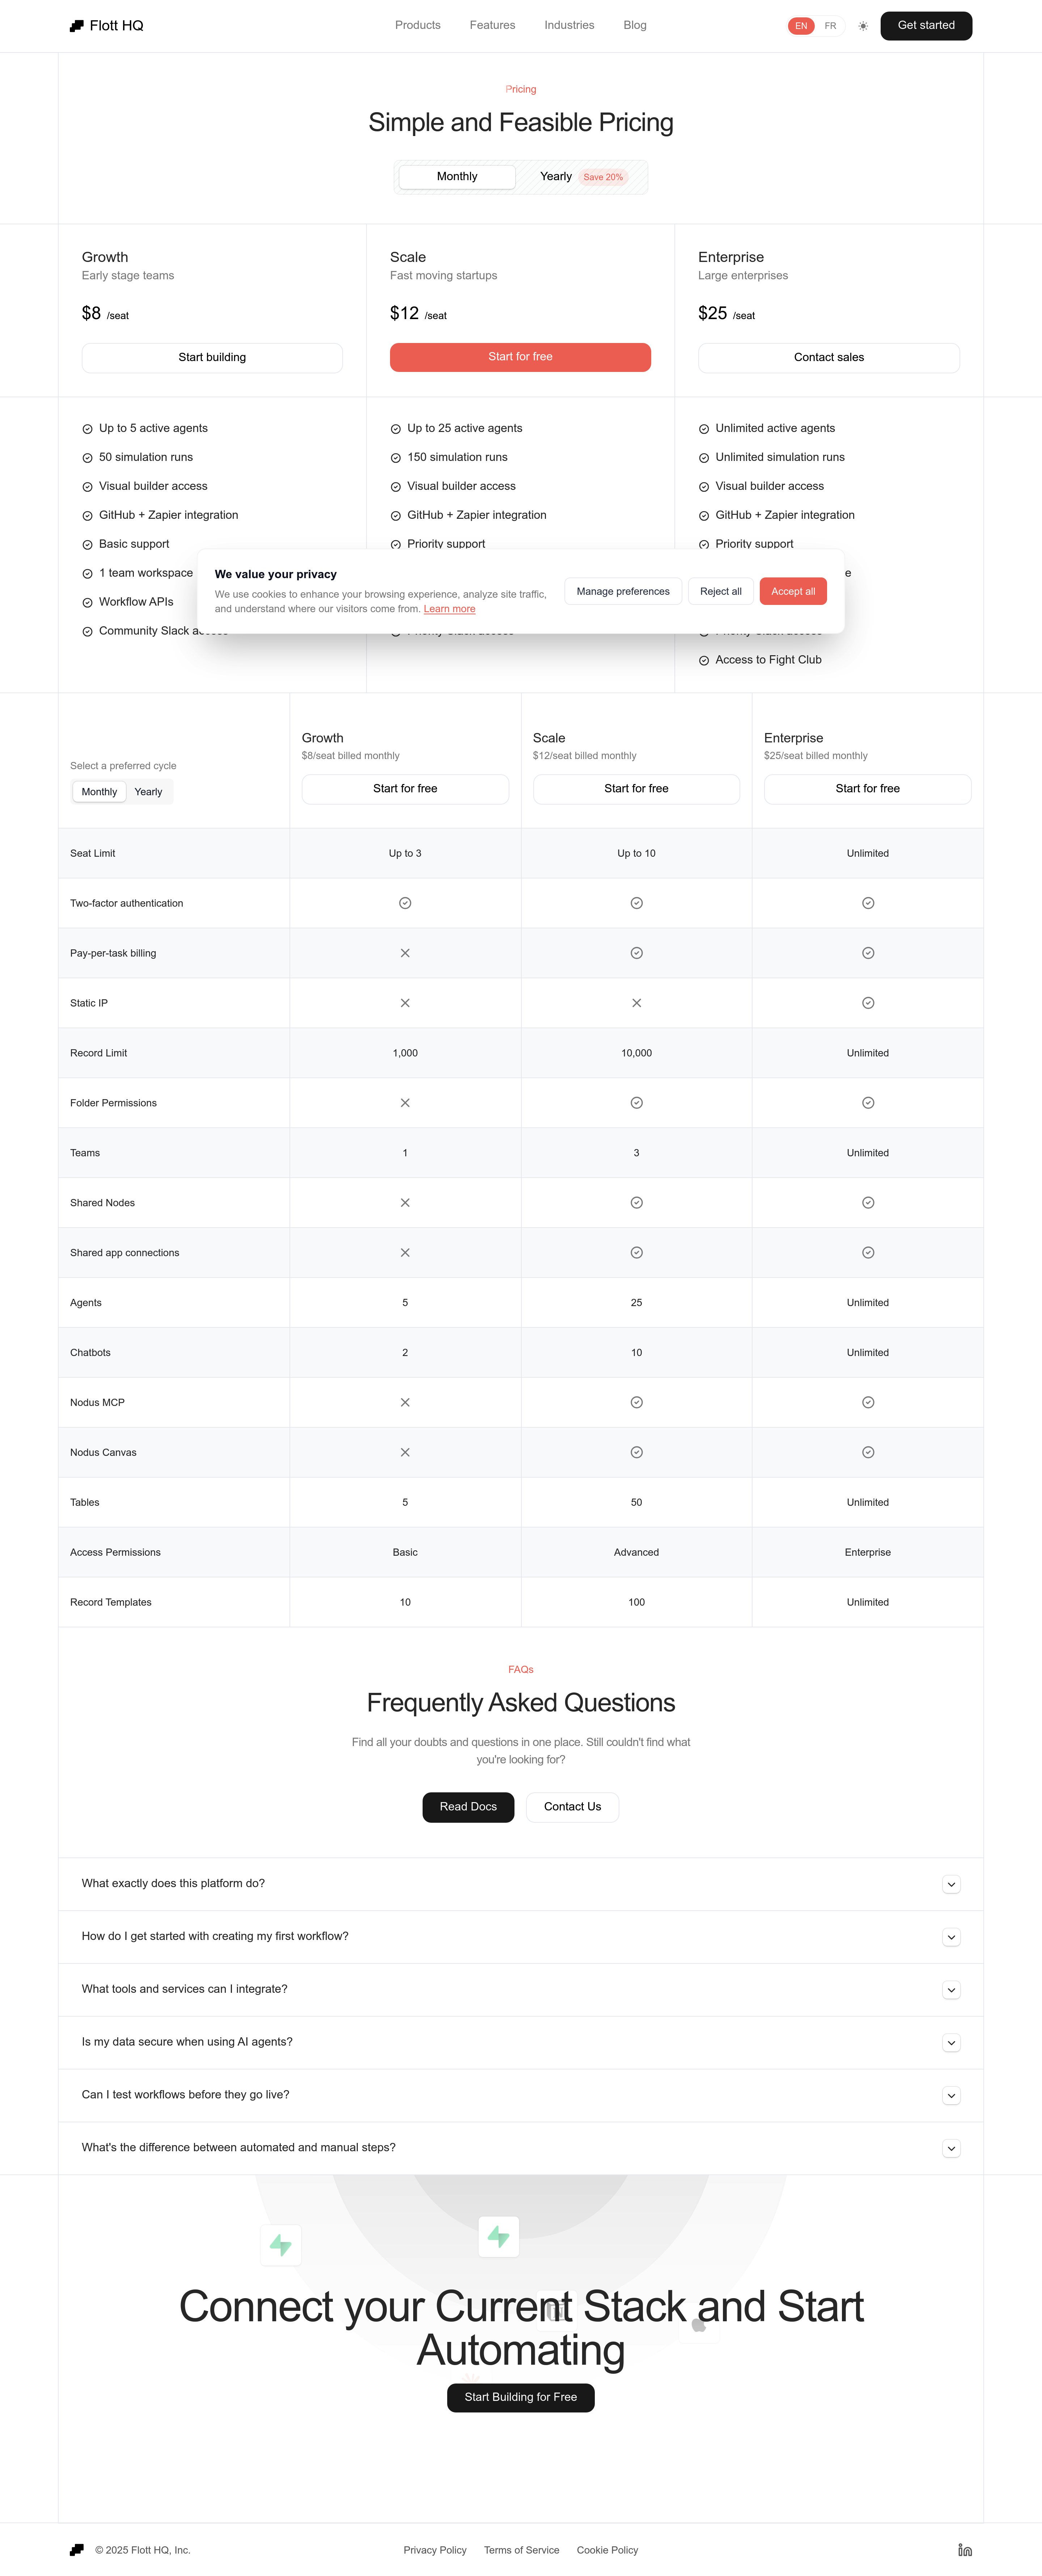Open the Products menu in navigation

pyautogui.click(x=418, y=25)
